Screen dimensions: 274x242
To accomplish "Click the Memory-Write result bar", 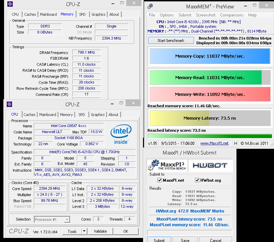I will click(210, 94).
